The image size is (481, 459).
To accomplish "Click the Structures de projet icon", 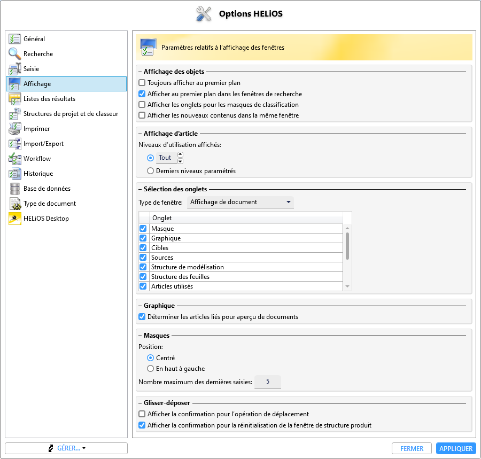I will [x=15, y=114].
